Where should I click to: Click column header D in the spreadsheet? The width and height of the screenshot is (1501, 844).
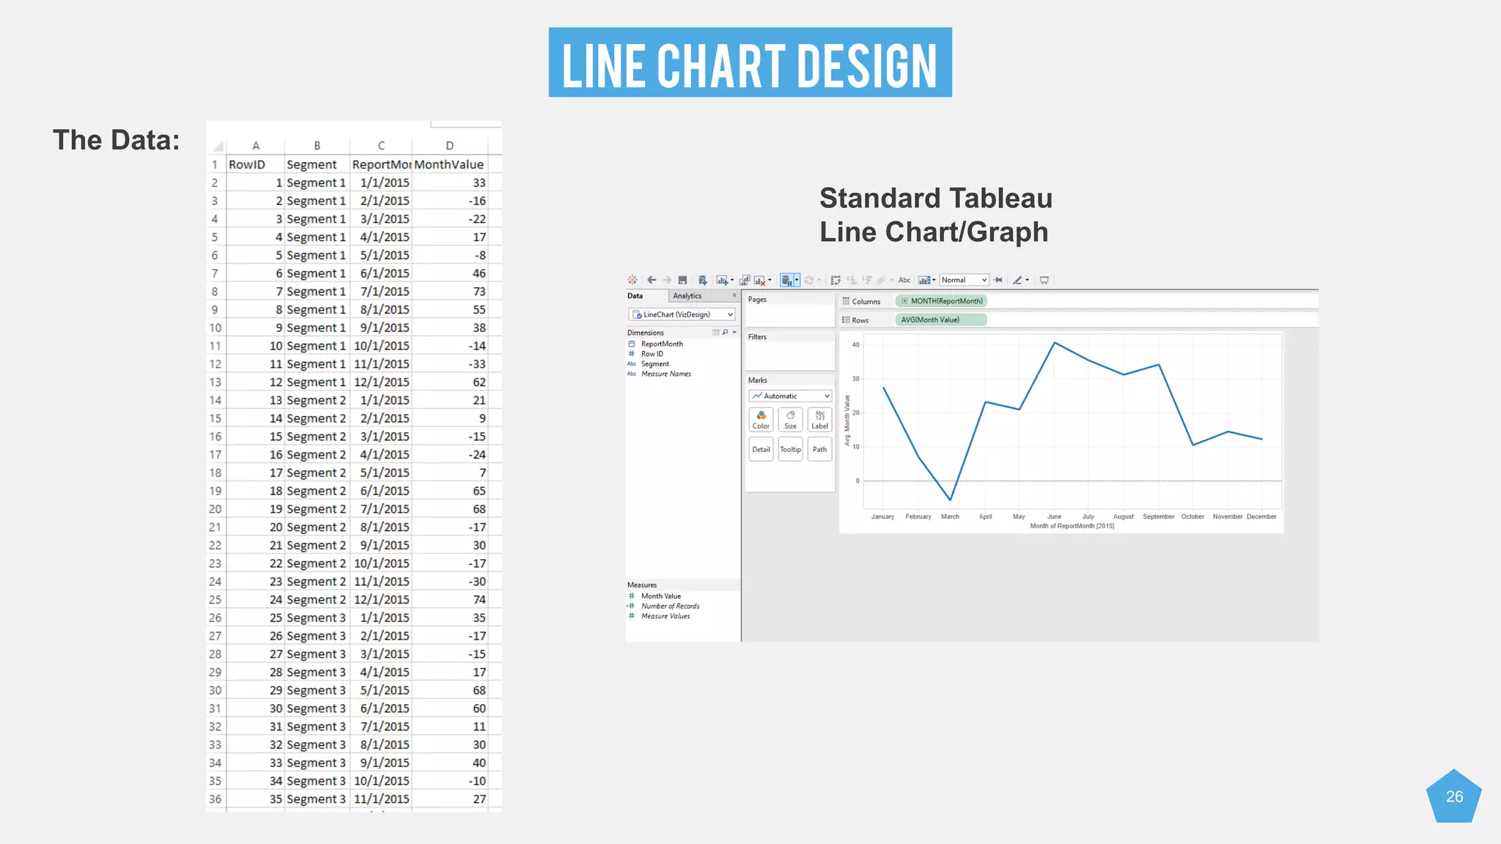pos(449,145)
